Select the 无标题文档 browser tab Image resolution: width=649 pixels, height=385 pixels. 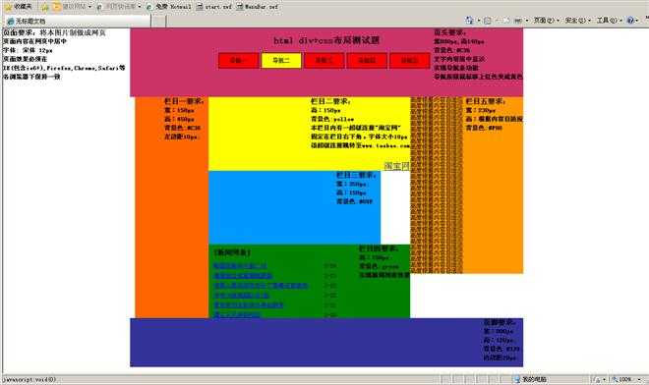(x=77, y=21)
